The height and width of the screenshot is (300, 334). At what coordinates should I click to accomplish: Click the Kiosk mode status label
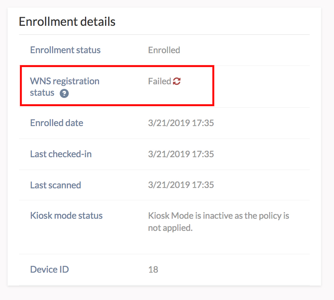[66, 216]
